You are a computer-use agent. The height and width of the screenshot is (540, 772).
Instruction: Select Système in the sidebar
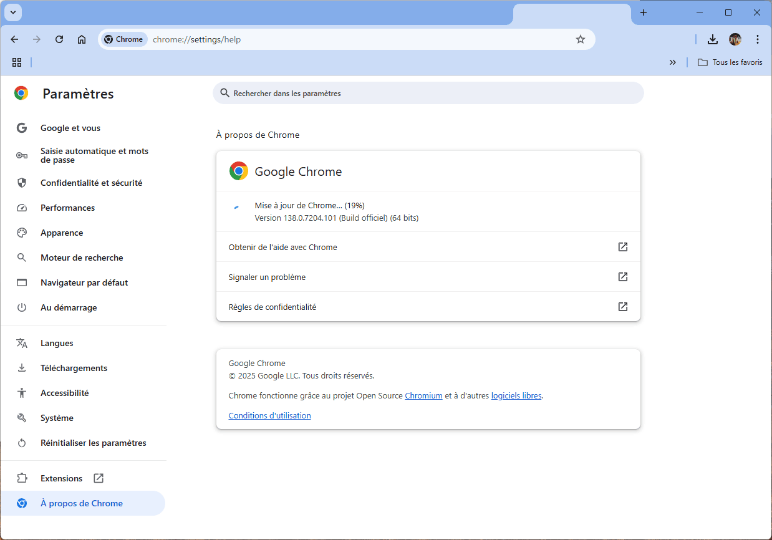click(x=83, y=418)
